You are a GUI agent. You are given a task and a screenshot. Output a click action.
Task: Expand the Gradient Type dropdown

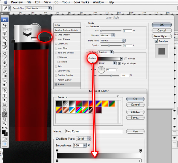coord(83,139)
